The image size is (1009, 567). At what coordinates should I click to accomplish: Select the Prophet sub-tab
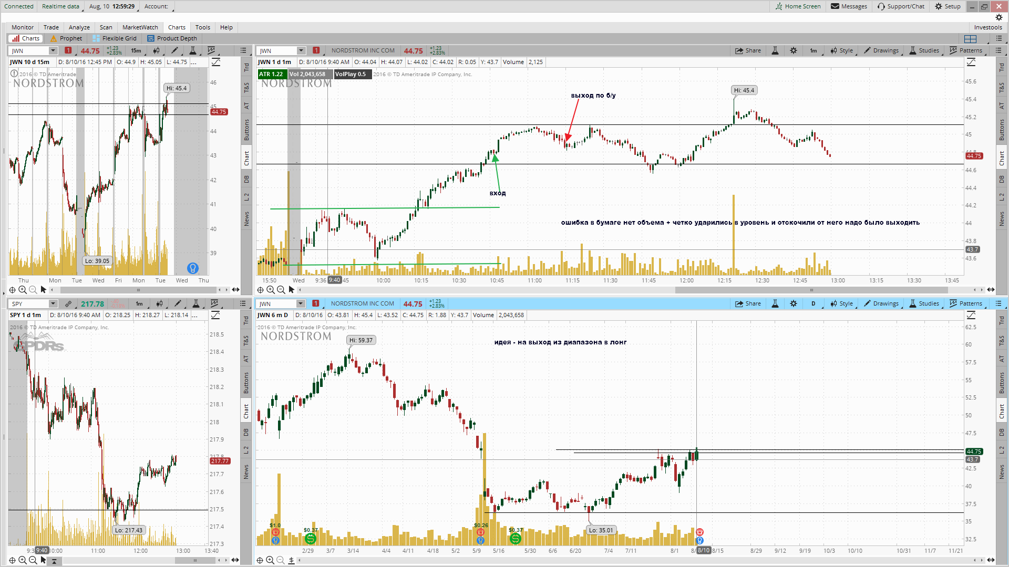66,38
